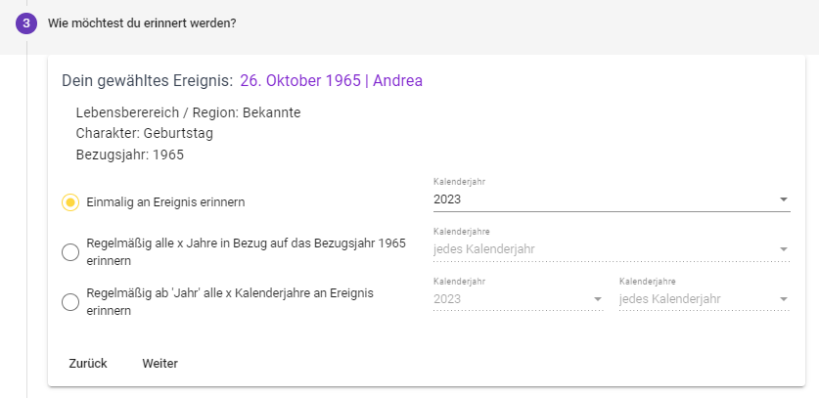Choose 'Regelmäßig ab Jahr' radio option
This screenshot has width=819, height=398.
point(70,302)
